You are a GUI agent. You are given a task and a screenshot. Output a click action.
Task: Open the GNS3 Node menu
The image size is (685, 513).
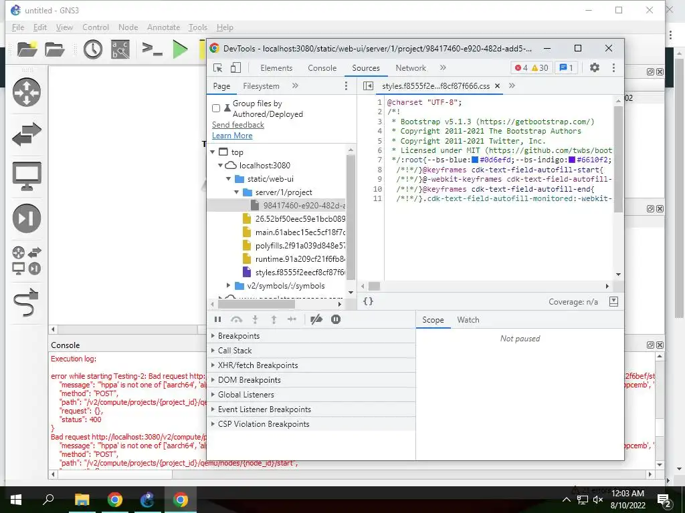coord(128,27)
